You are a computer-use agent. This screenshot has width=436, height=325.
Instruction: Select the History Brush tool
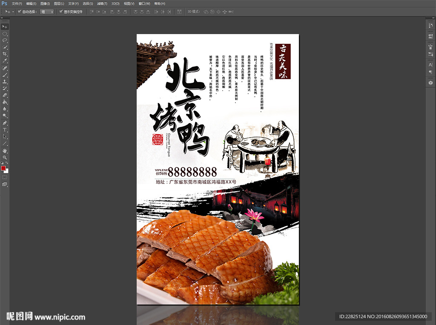click(5, 89)
